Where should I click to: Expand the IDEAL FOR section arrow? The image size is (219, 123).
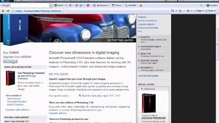pos(139,54)
